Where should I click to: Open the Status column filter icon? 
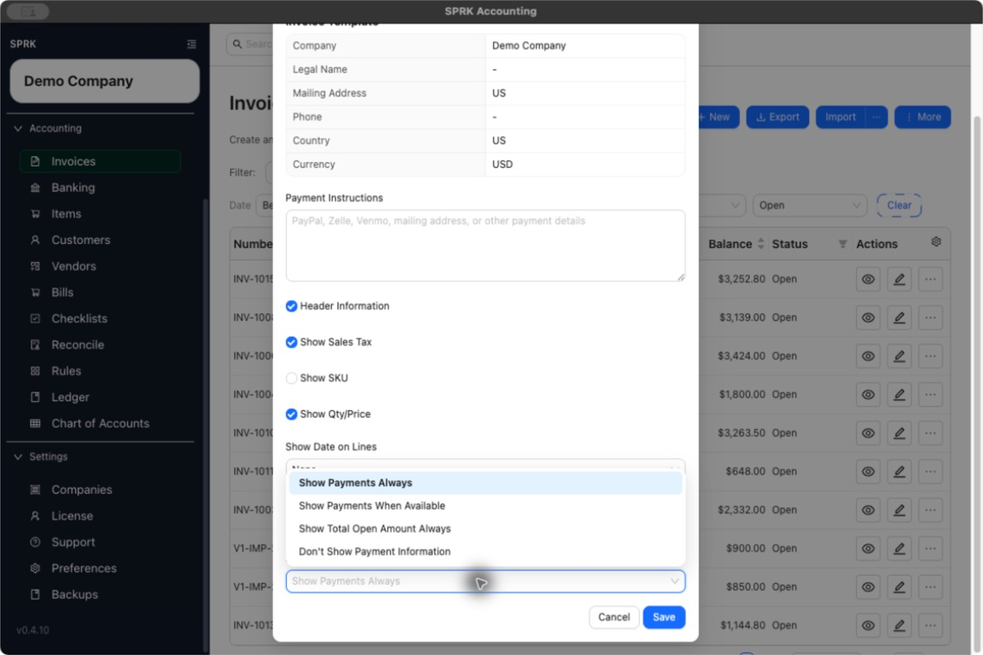(x=842, y=244)
